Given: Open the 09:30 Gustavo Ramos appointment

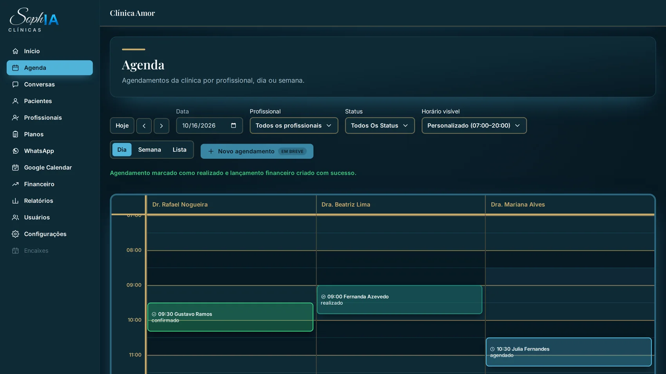Looking at the screenshot, I should point(230,317).
